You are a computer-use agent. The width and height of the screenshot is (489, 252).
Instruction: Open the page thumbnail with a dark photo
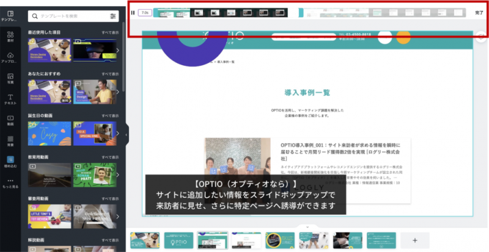click(x=348, y=240)
